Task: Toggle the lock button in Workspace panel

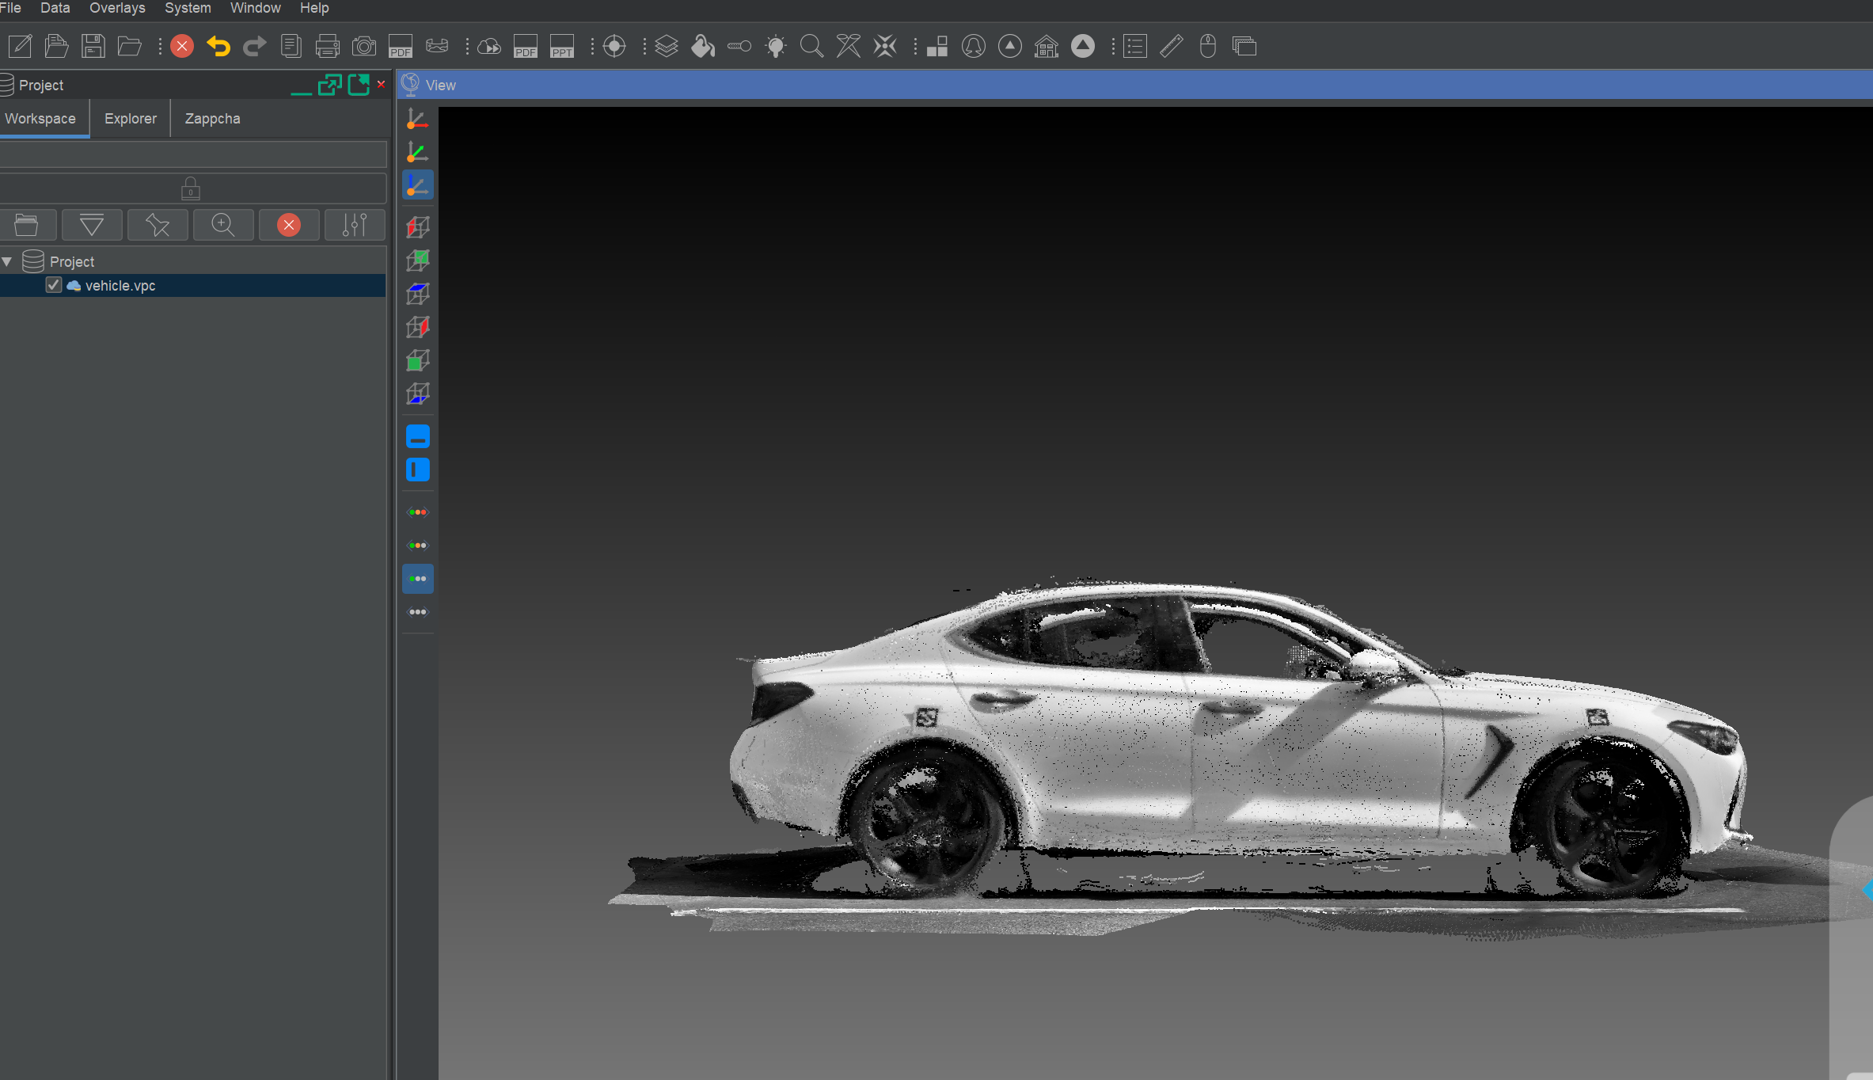Action: click(x=191, y=188)
